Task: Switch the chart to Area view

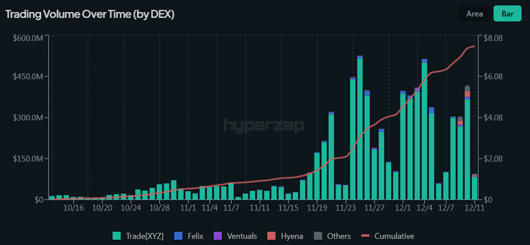Action: [x=474, y=14]
